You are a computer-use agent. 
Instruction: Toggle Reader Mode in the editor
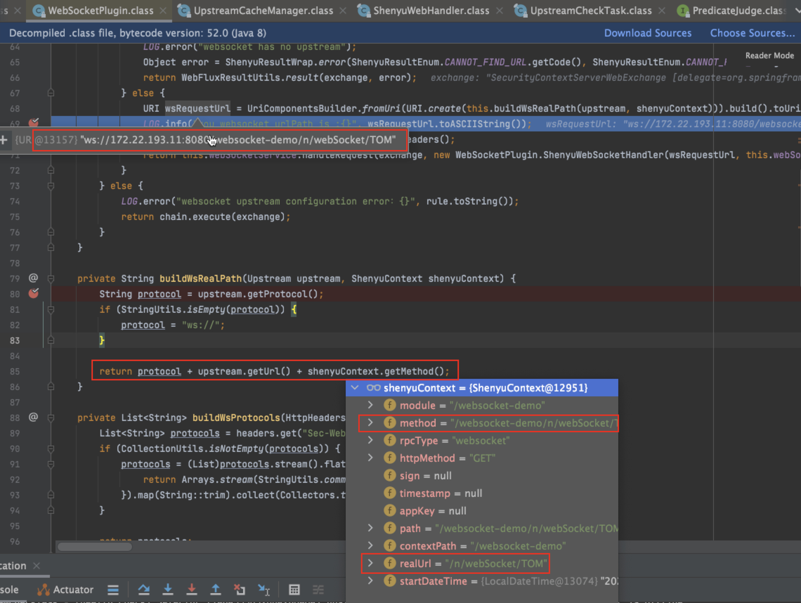click(x=769, y=56)
